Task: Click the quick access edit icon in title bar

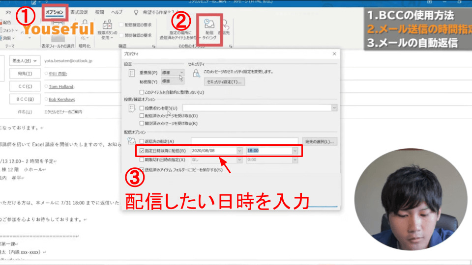Action: (34, 2)
